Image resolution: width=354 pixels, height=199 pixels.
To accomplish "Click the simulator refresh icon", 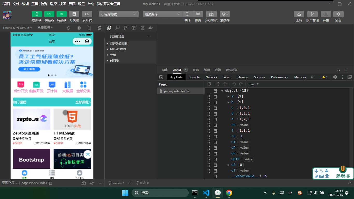I will (68, 28).
